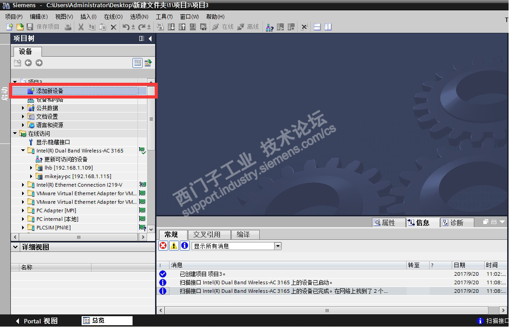Image resolution: width=509 pixels, height=327 pixels.
Task: Switch to 诊断 inspector tab
Action: (457, 223)
